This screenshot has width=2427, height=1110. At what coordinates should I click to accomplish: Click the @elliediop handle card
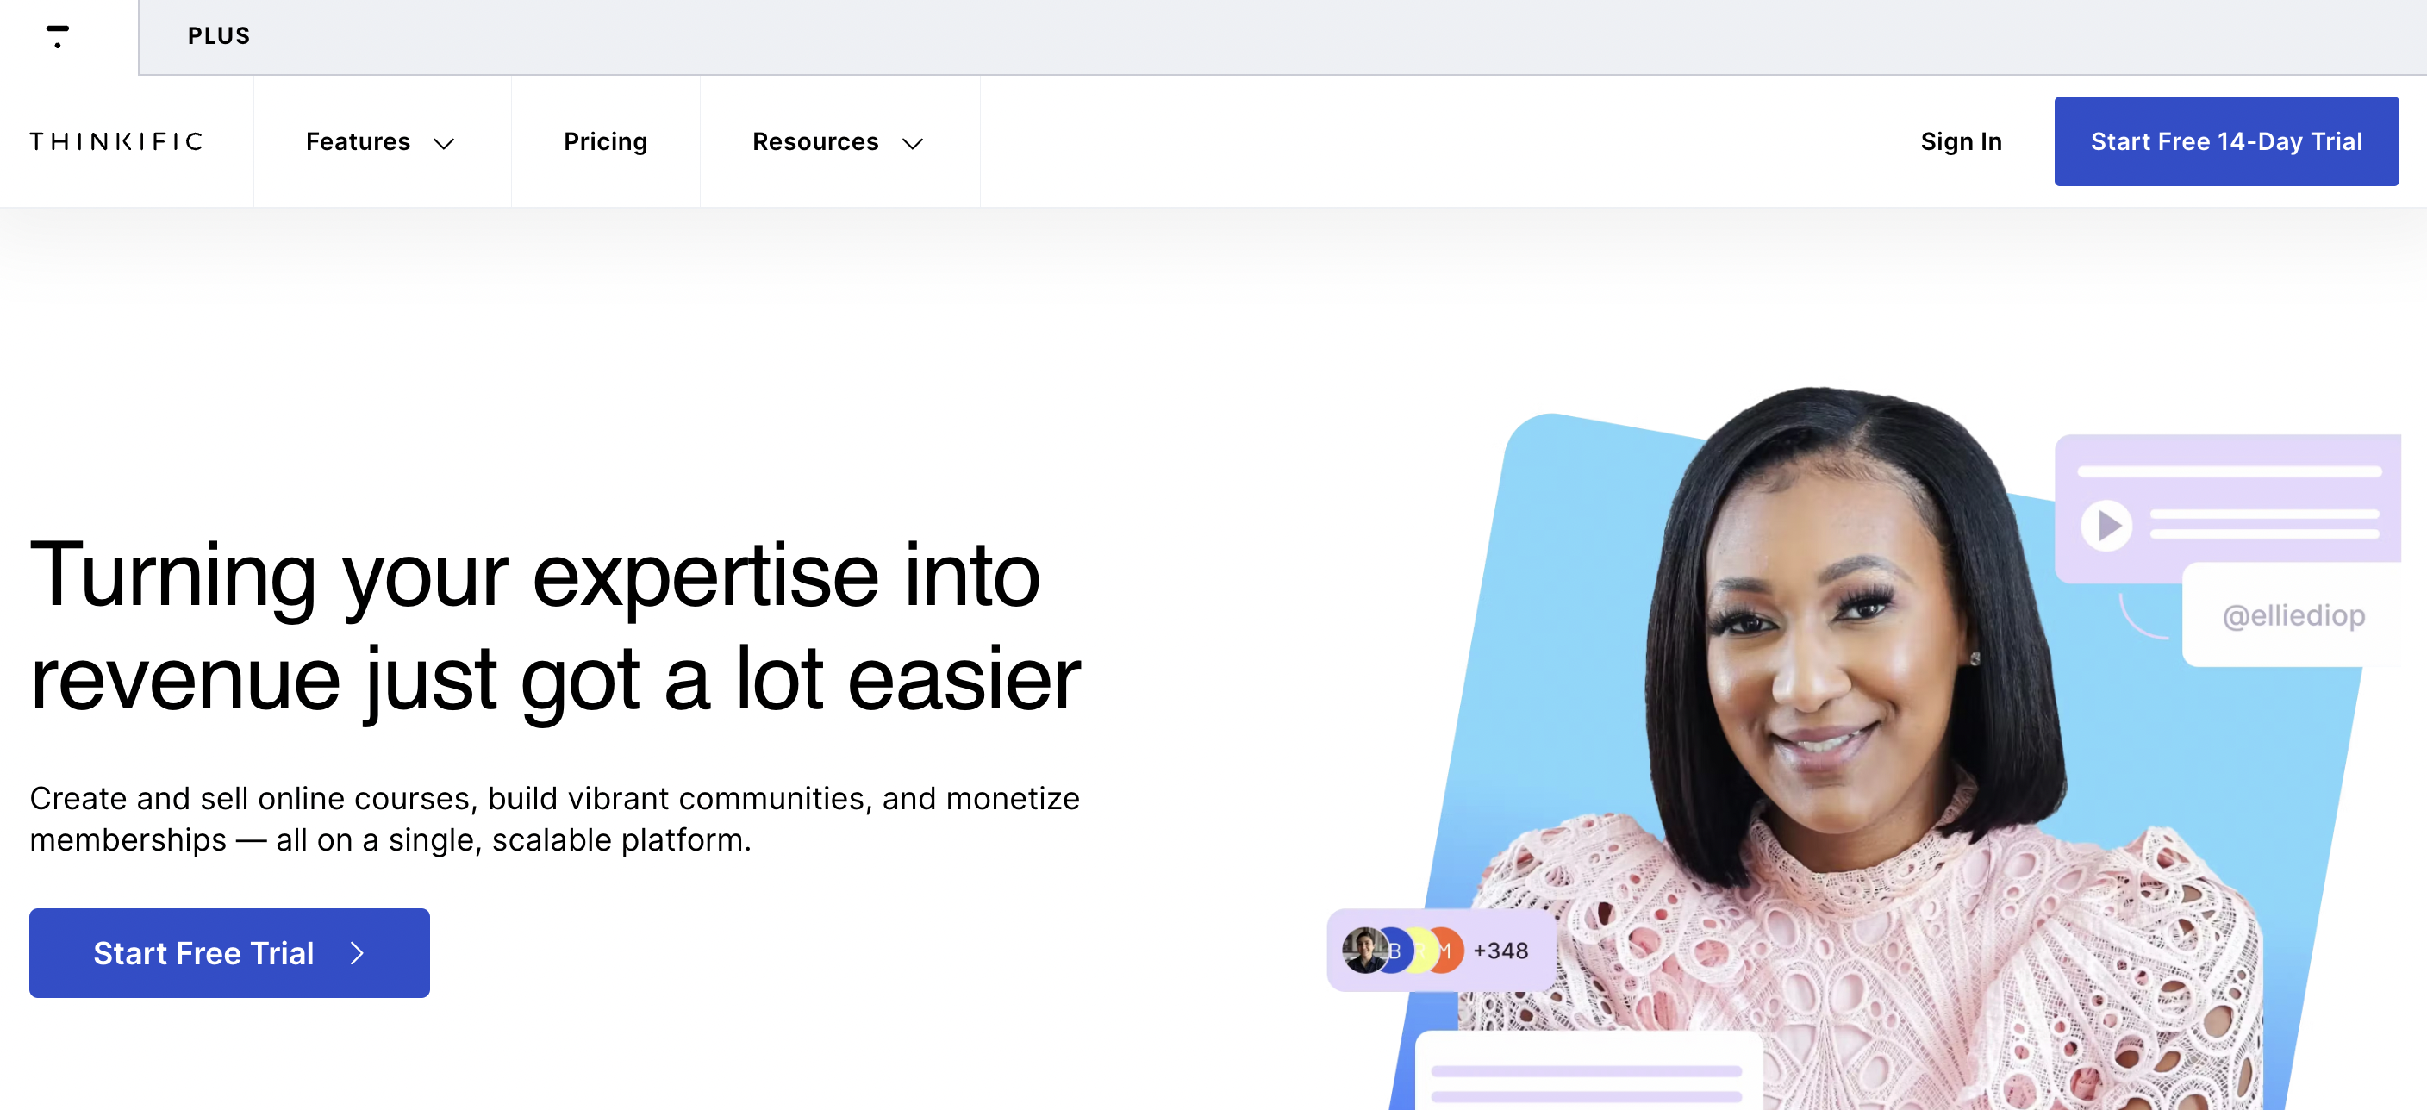(2293, 615)
